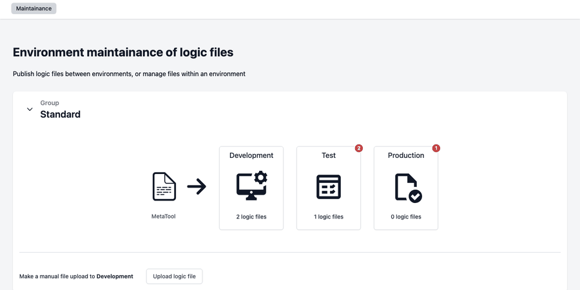This screenshot has width=580, height=290.
Task: Select the Test checklist icon
Action: (x=329, y=187)
